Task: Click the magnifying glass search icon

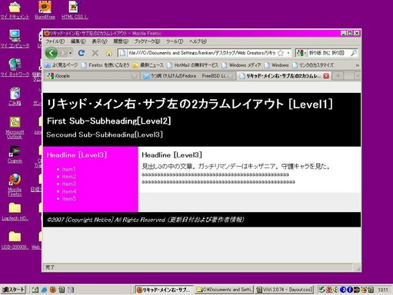Action: click(x=354, y=53)
